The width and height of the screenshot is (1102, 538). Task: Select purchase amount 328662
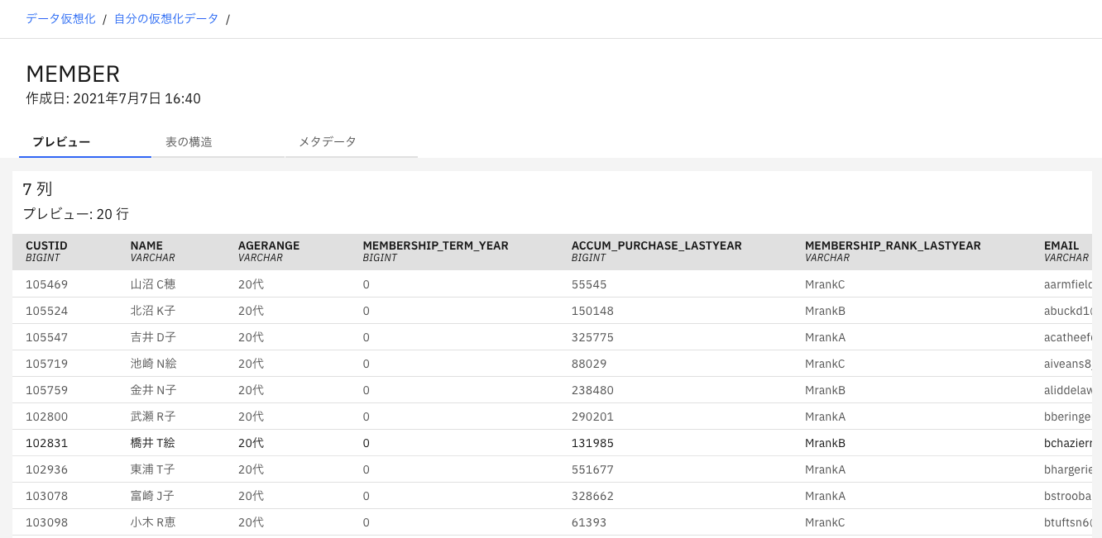click(x=592, y=496)
